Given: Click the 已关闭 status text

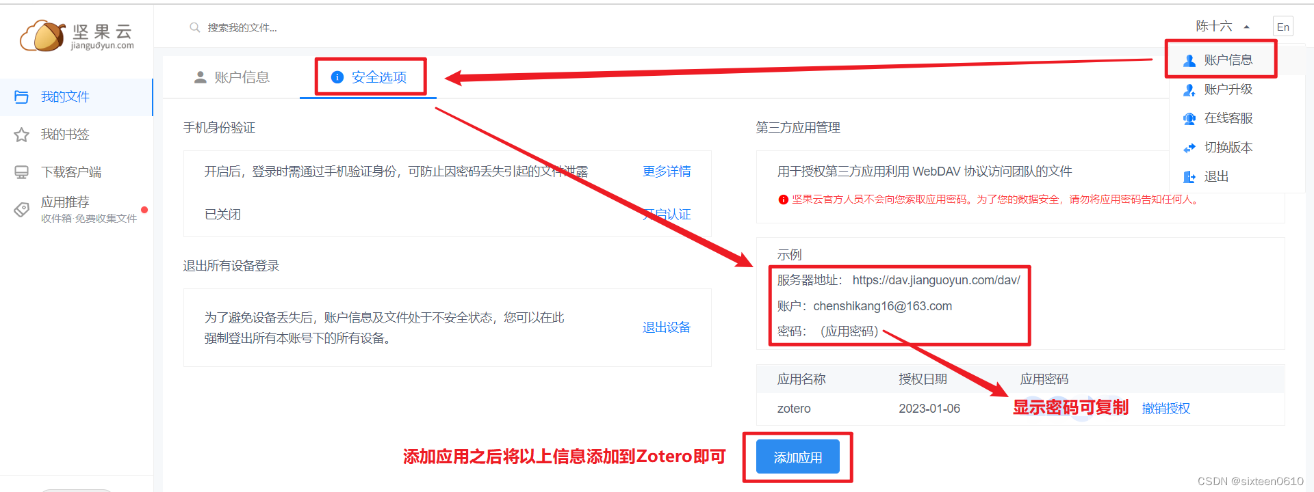Looking at the screenshot, I should (x=222, y=215).
